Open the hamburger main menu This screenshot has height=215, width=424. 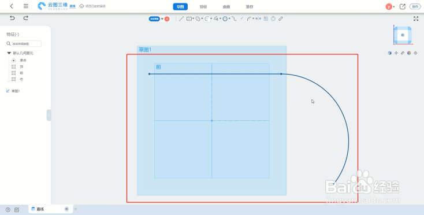click(x=25, y=6)
